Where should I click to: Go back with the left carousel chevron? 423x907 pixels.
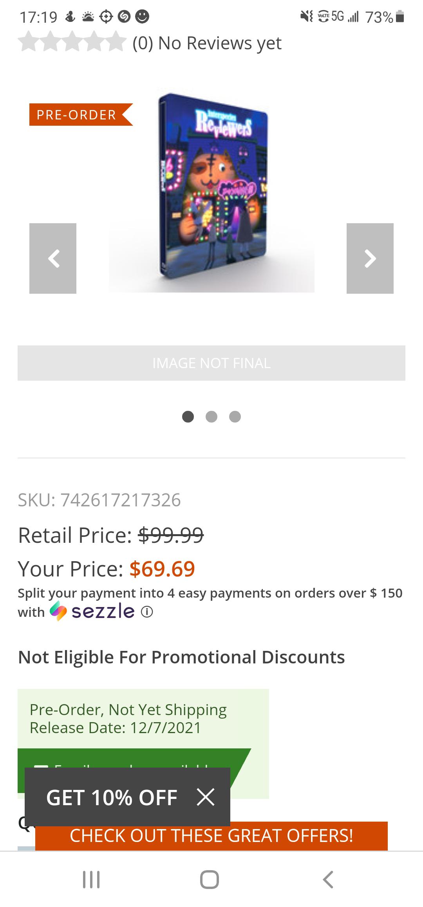pos(53,258)
